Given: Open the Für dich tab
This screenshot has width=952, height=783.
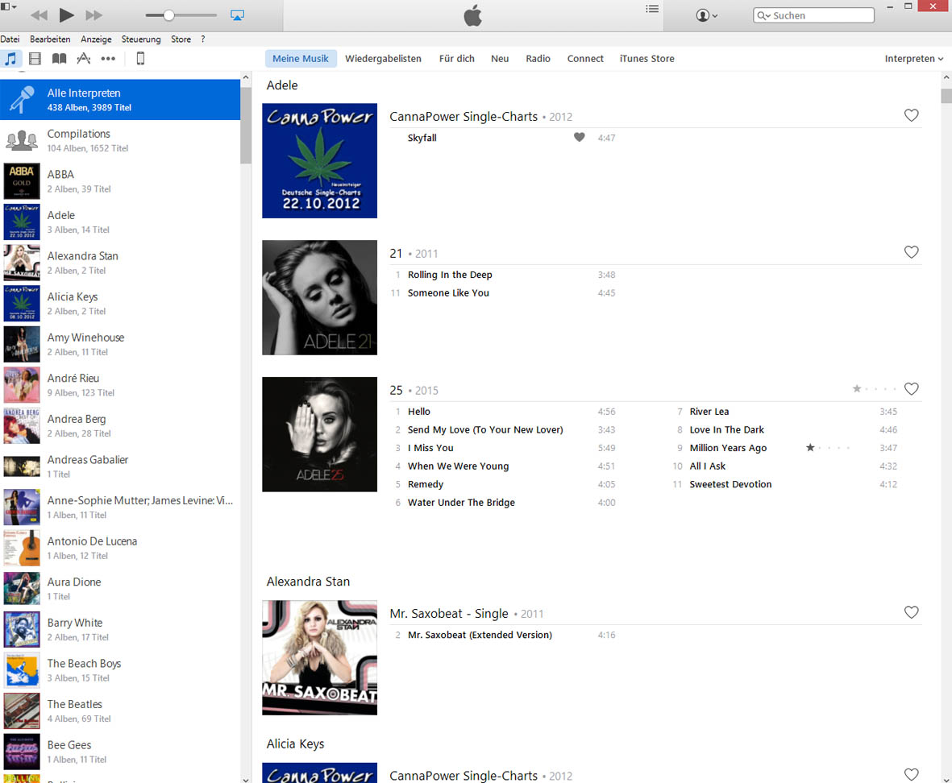Looking at the screenshot, I should coord(456,58).
